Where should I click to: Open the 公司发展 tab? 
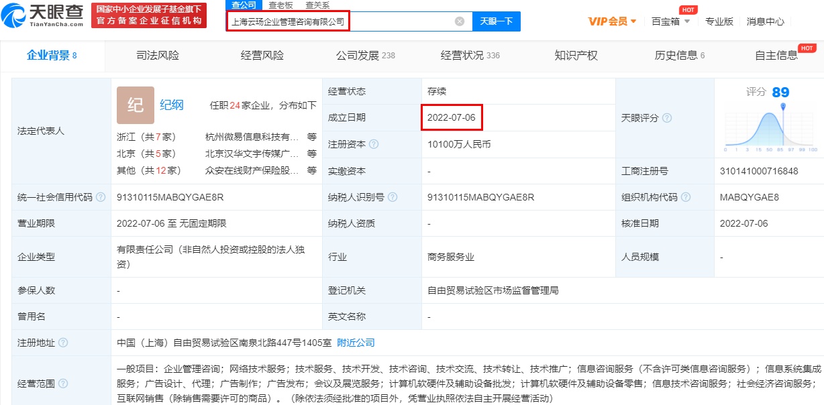tap(366, 56)
